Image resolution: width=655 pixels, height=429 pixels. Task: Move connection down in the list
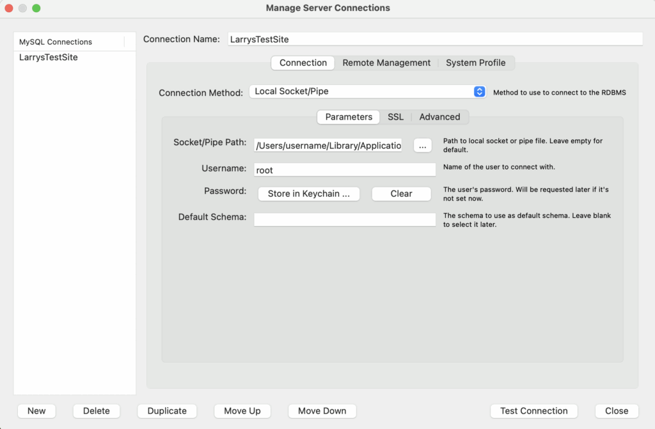(322, 411)
